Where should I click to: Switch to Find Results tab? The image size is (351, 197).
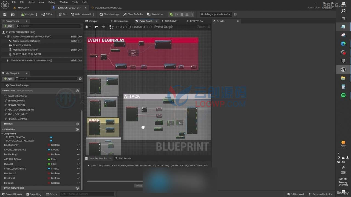[x=123, y=158]
